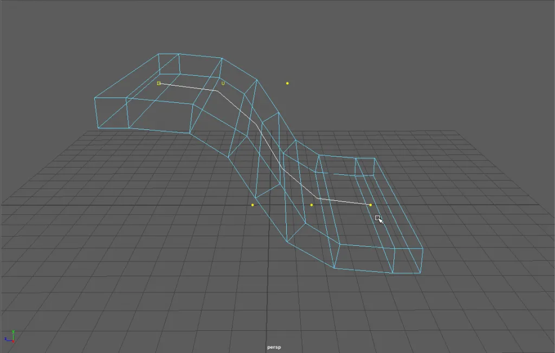Viewport: 555px width, 353px height.
Task: Click the white curve's first straight segment
Action: click(x=188, y=87)
